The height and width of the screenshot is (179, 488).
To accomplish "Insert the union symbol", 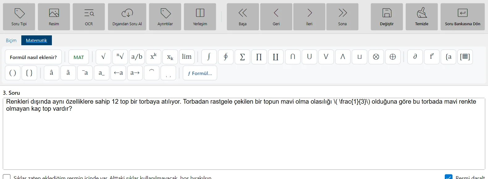I will 309,57.
